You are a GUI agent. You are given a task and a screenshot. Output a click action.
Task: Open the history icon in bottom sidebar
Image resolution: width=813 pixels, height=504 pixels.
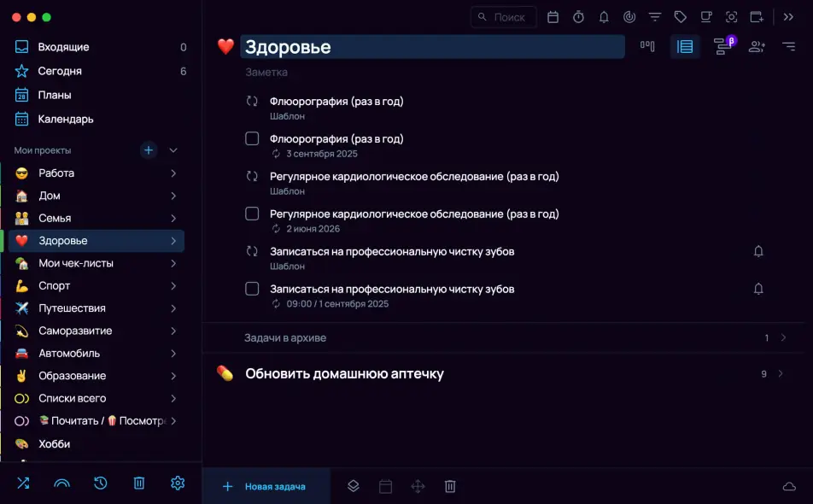pyautogui.click(x=101, y=483)
